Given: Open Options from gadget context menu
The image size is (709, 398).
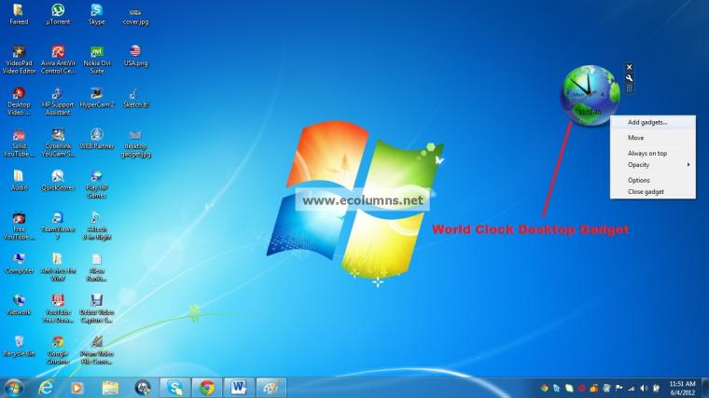Looking at the screenshot, I should (x=652, y=180).
